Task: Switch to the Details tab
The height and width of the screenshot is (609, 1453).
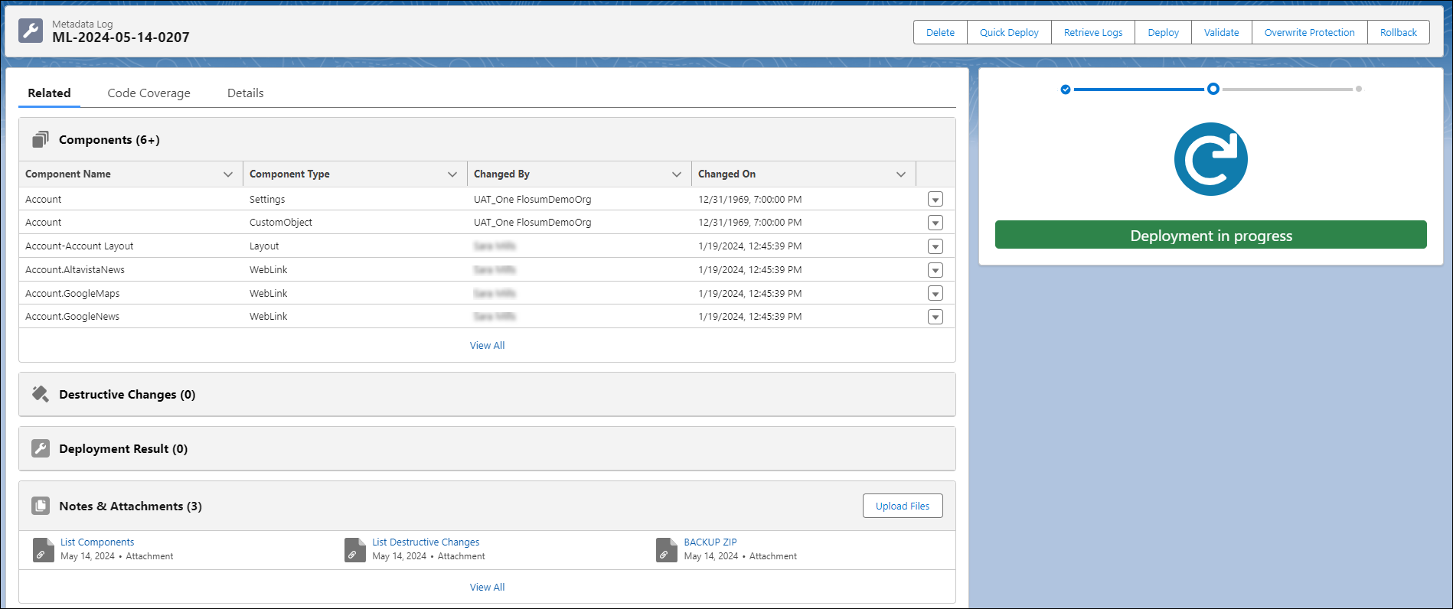Action: point(246,93)
